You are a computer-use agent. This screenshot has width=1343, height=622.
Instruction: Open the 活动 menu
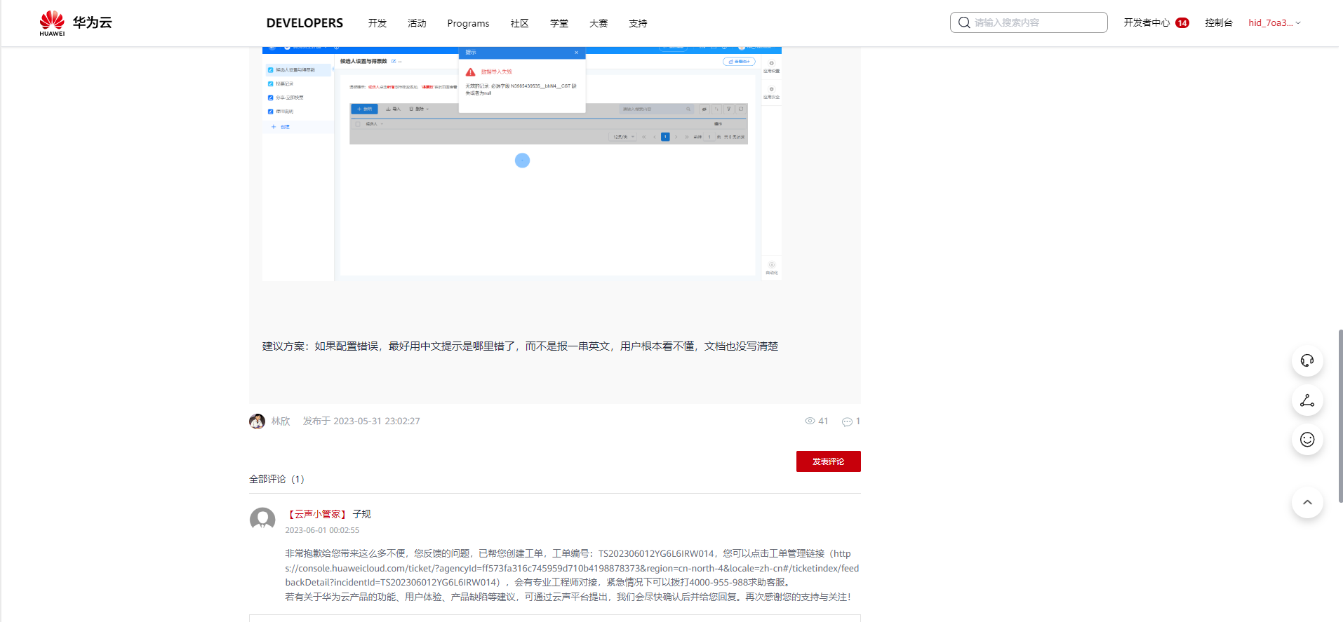click(417, 23)
